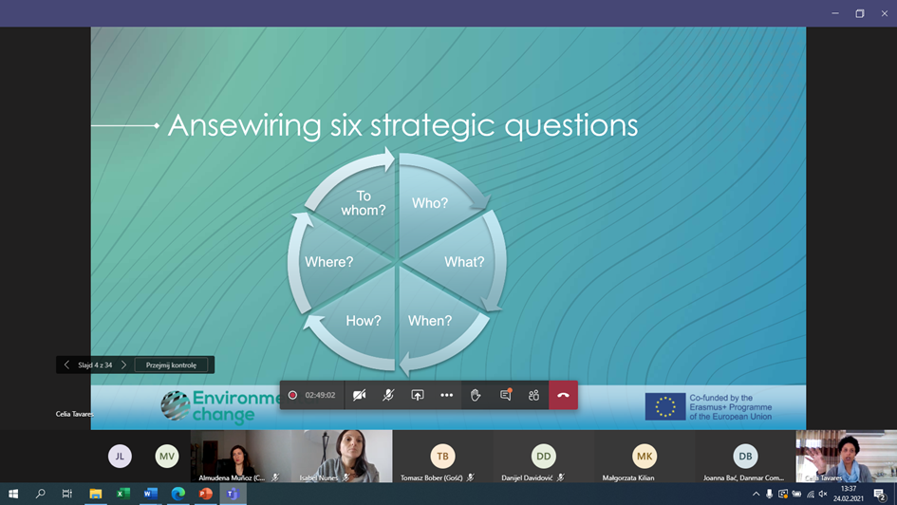Unmute the microphone in call toolbar
Image resolution: width=897 pixels, height=505 pixels.
[388, 395]
